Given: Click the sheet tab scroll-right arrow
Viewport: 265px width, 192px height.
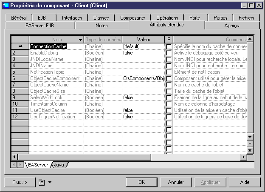Looking at the screenshot, I should click(21, 165).
